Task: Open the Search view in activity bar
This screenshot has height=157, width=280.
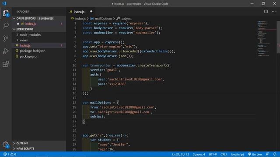Action: 6,25
